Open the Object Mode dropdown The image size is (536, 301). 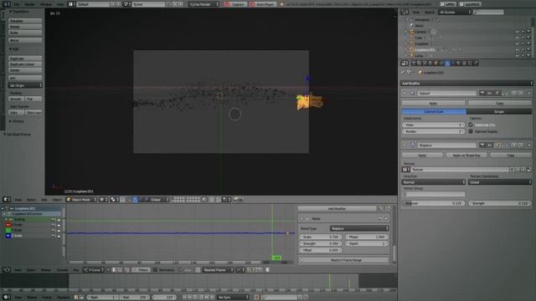point(81,199)
